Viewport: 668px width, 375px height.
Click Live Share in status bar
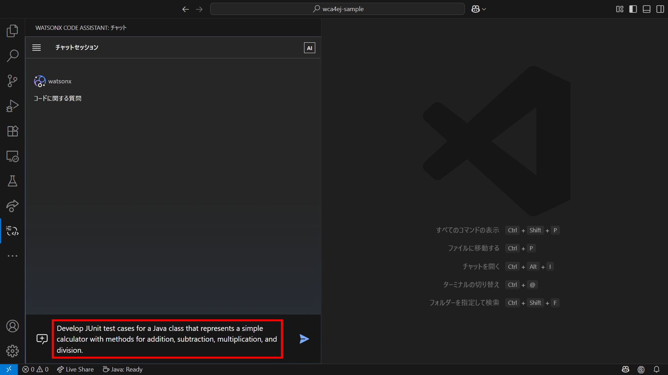[x=75, y=369]
